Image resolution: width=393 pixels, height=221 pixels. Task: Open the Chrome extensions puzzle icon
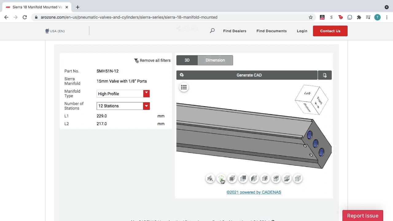pyautogui.click(x=359, y=17)
